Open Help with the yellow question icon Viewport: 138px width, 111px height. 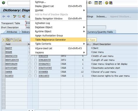pyautogui.click(x=107, y=3)
